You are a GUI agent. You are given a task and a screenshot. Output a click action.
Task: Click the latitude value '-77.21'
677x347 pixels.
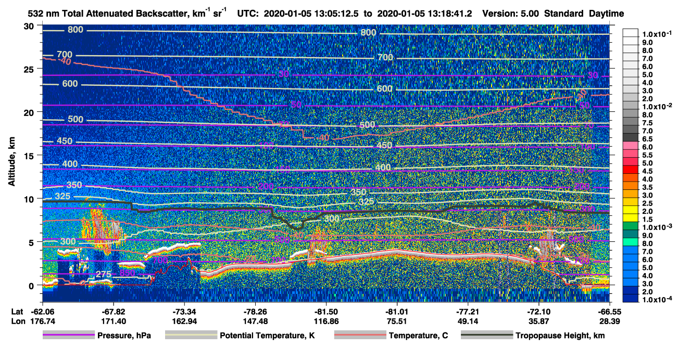point(468,311)
